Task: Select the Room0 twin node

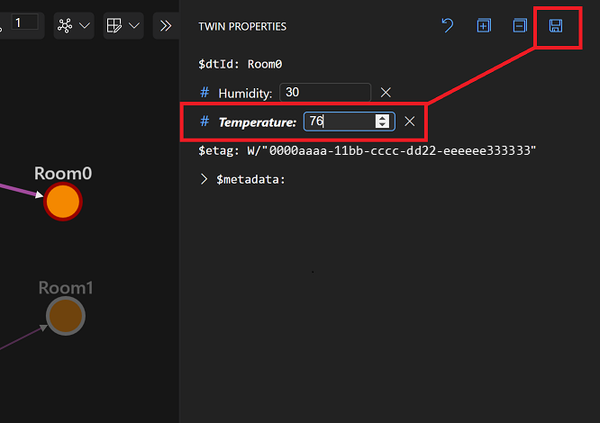Action: click(63, 201)
